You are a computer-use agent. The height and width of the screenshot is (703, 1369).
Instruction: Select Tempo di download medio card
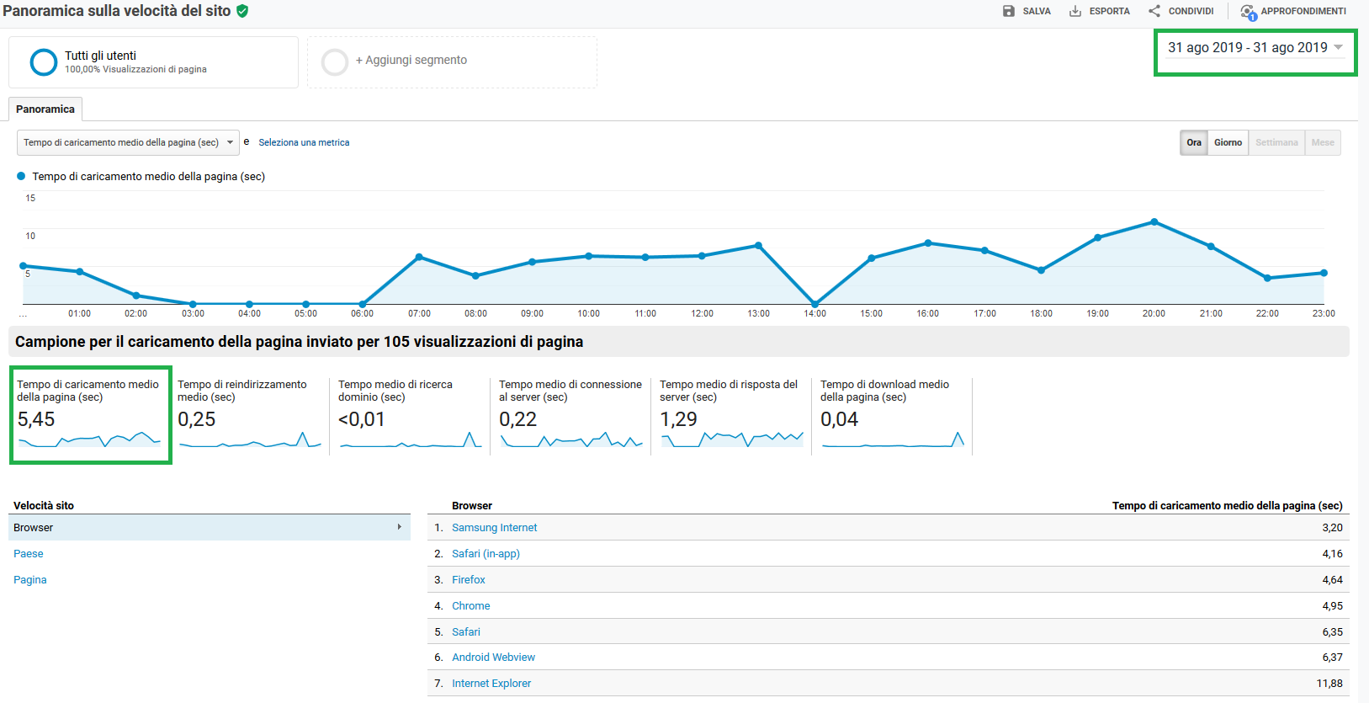pyautogui.click(x=892, y=415)
